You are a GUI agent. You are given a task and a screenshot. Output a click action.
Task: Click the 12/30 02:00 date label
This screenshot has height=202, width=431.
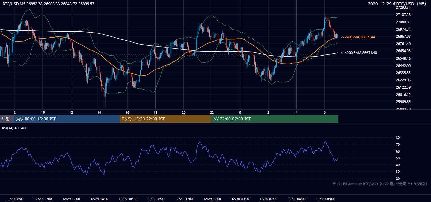pyautogui.click(x=268, y=199)
